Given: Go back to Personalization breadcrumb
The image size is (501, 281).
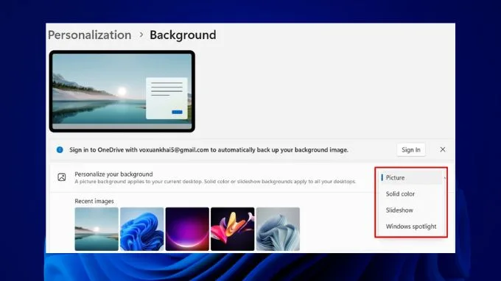Looking at the screenshot, I should pos(89,35).
